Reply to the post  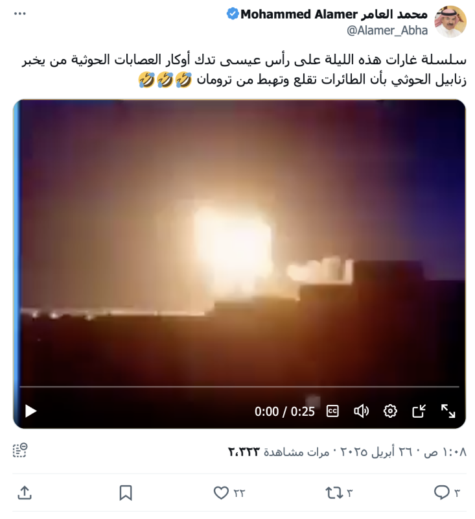(441, 493)
